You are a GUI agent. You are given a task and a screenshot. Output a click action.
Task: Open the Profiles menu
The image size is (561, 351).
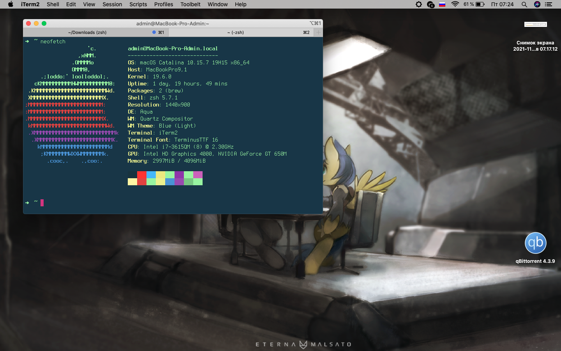tap(164, 4)
